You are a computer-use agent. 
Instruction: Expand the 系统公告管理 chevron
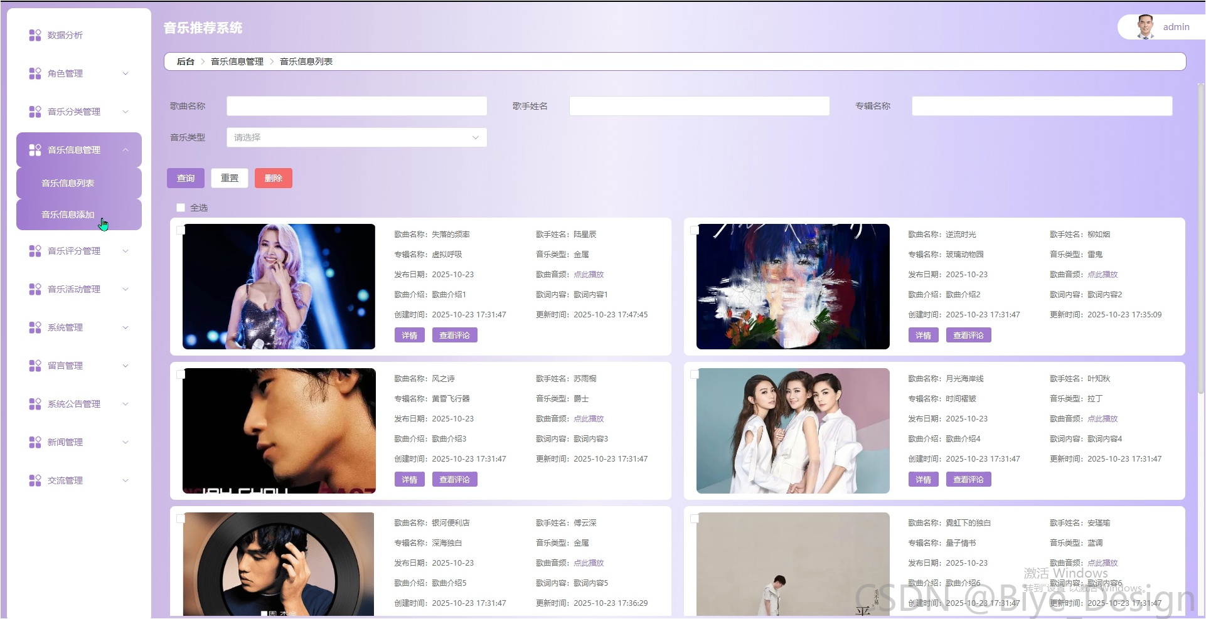(x=125, y=404)
